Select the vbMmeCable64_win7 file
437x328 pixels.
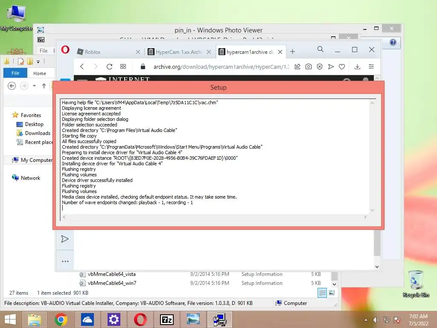108,283
